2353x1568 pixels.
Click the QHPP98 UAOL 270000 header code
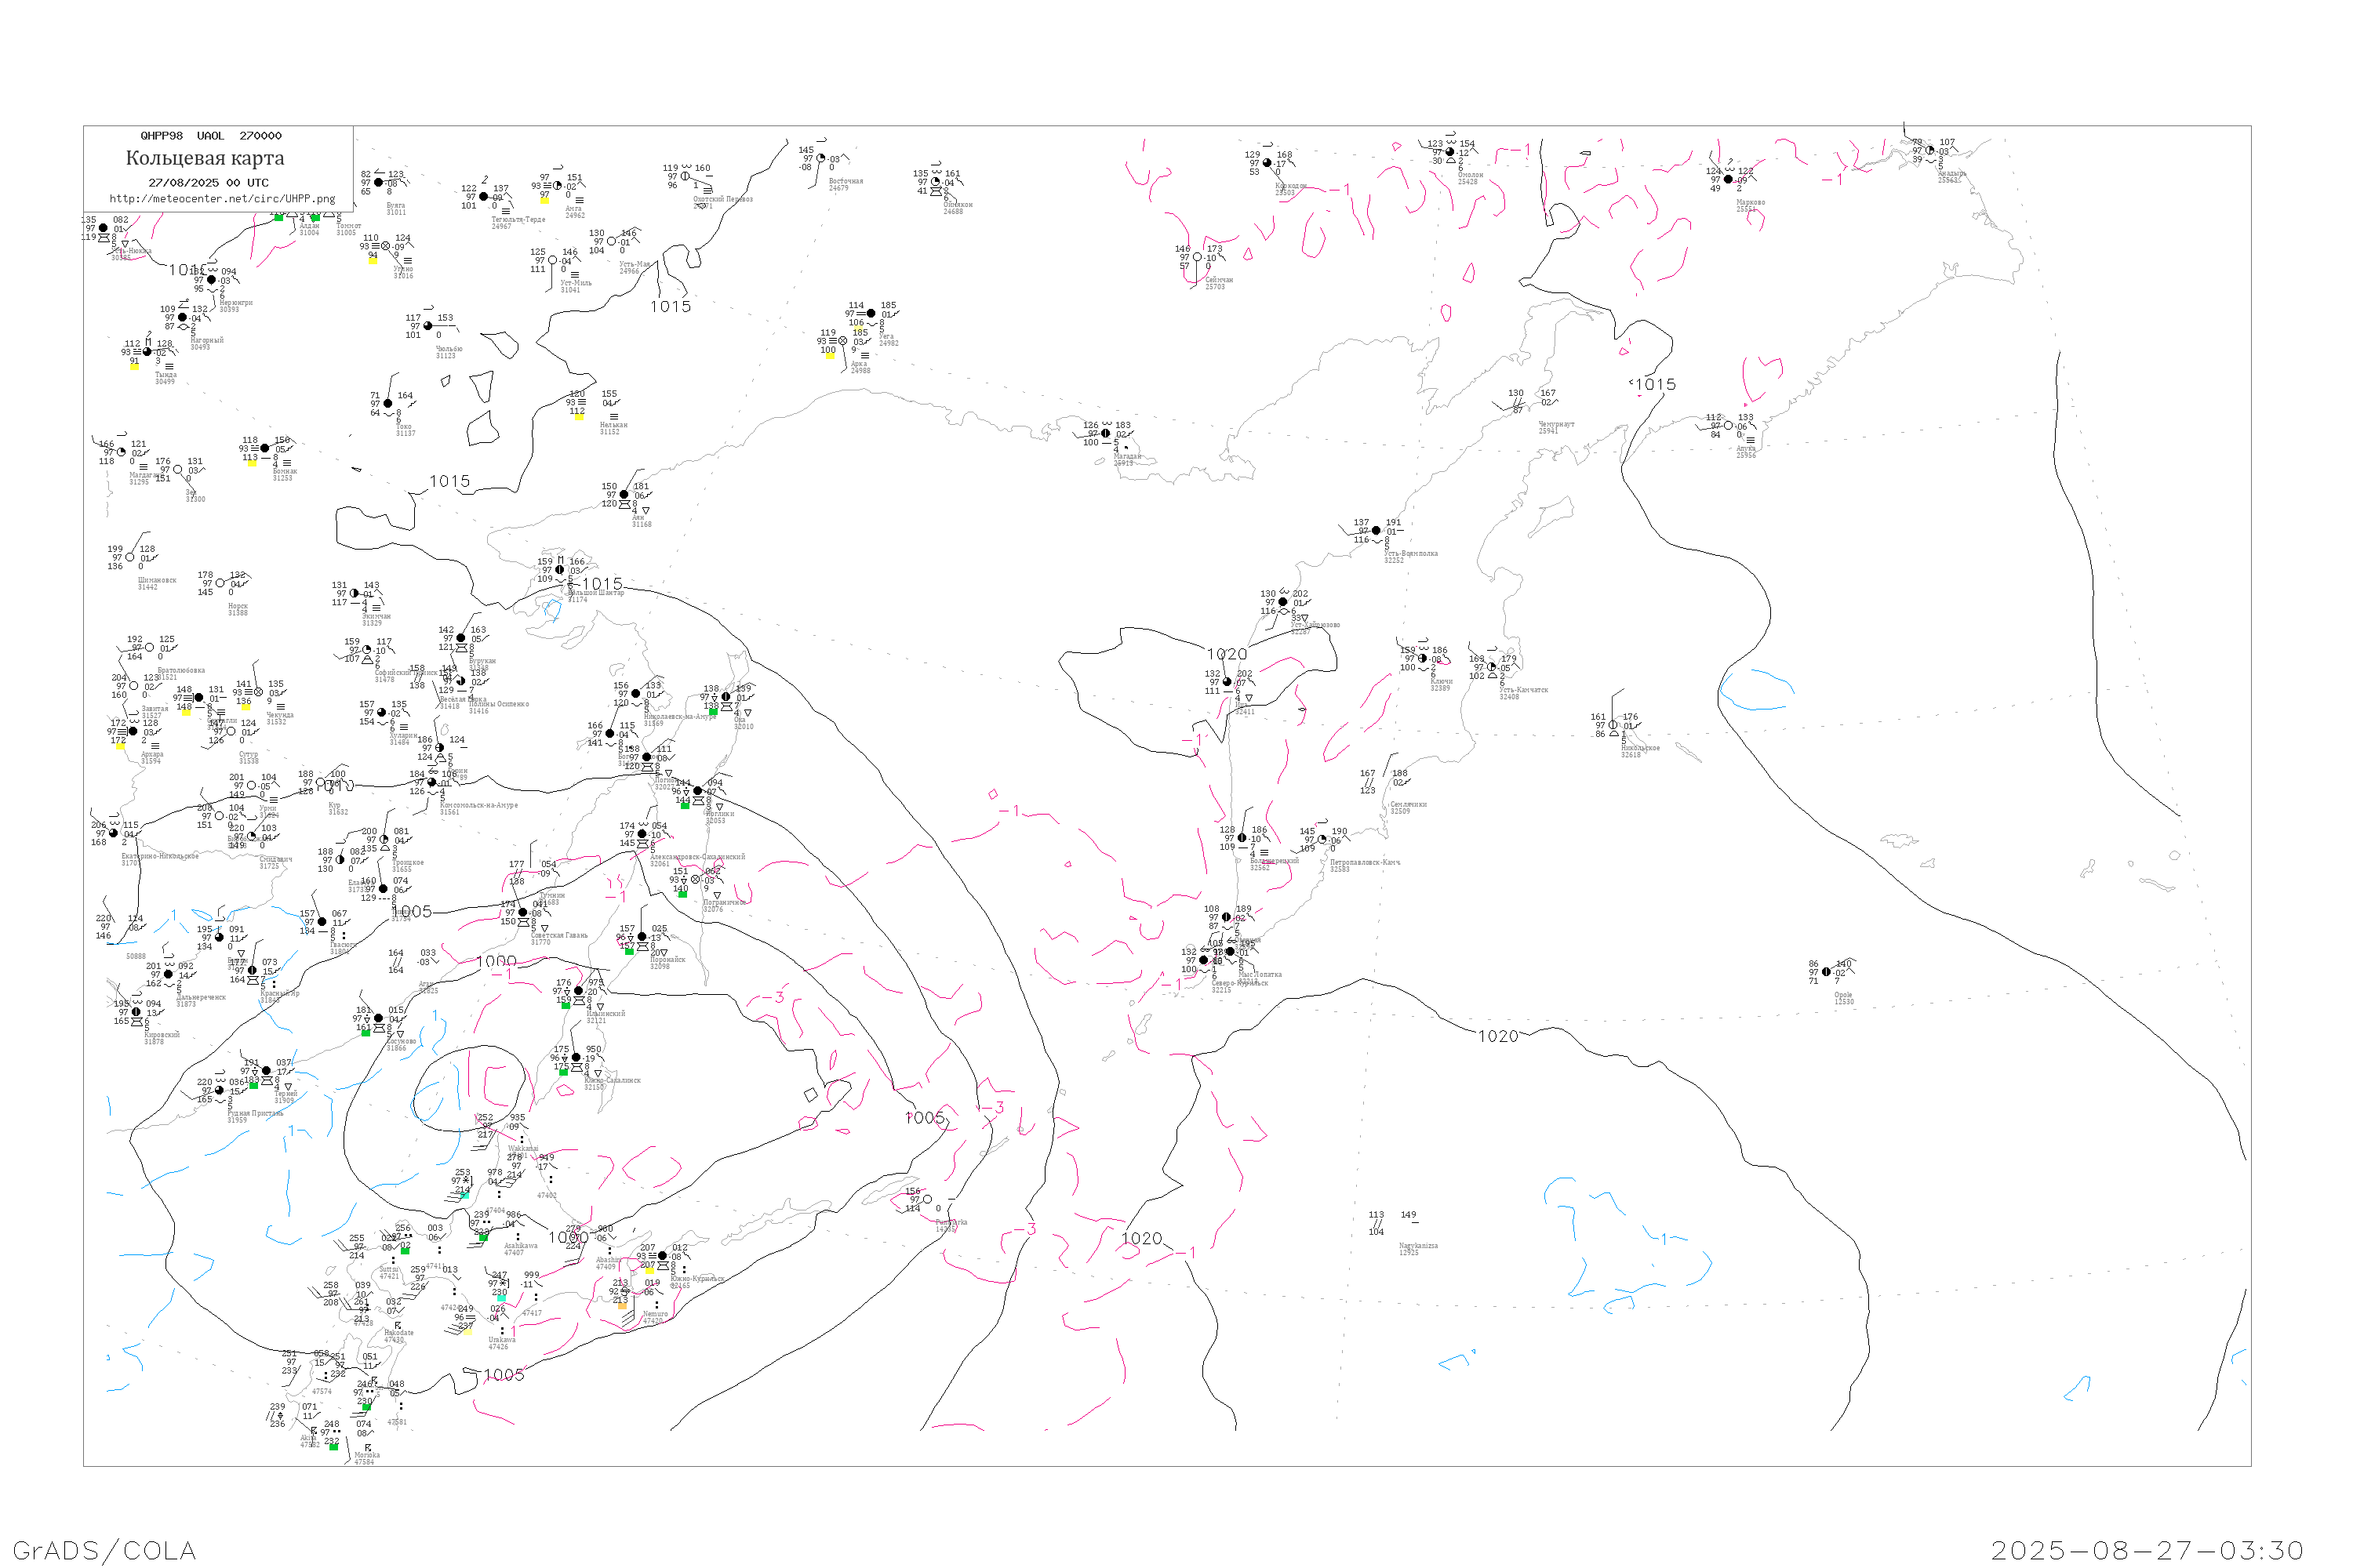pyautogui.click(x=211, y=136)
